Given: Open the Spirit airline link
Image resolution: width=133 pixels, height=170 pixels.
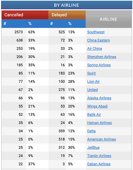Looking at the screenshot, I should click(91, 73).
